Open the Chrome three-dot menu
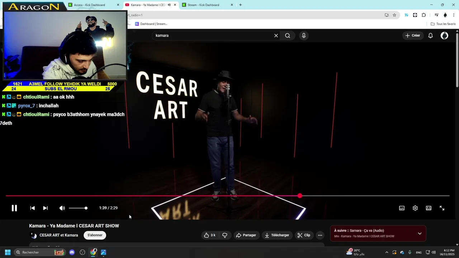The width and height of the screenshot is (459, 258). [x=454, y=15]
